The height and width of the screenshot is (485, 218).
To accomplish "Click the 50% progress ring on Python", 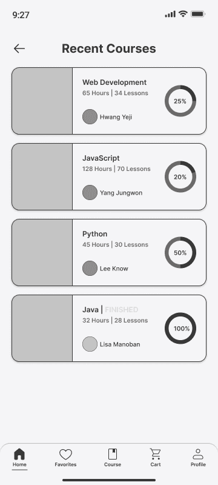I will (180, 252).
